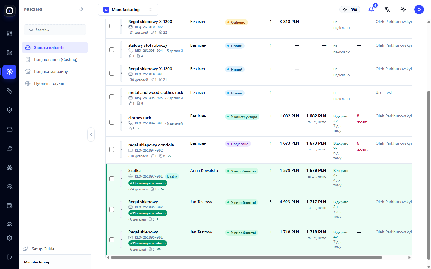The width and height of the screenshot is (431, 269).
Task: Open the 'У конструктора' status badge for clothes rack
Action: (242, 117)
